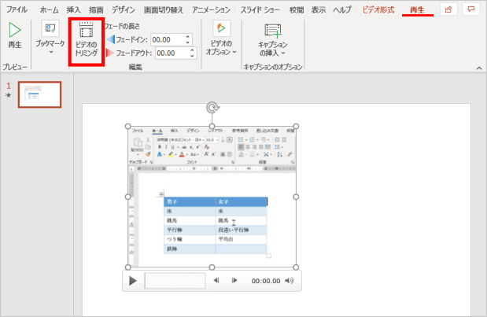Open the ブックマーク dropdown
This screenshot has height=317, width=487.
pos(50,41)
